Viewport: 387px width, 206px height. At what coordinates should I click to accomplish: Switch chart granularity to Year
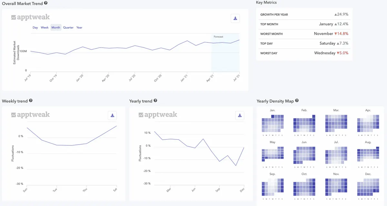coord(79,28)
